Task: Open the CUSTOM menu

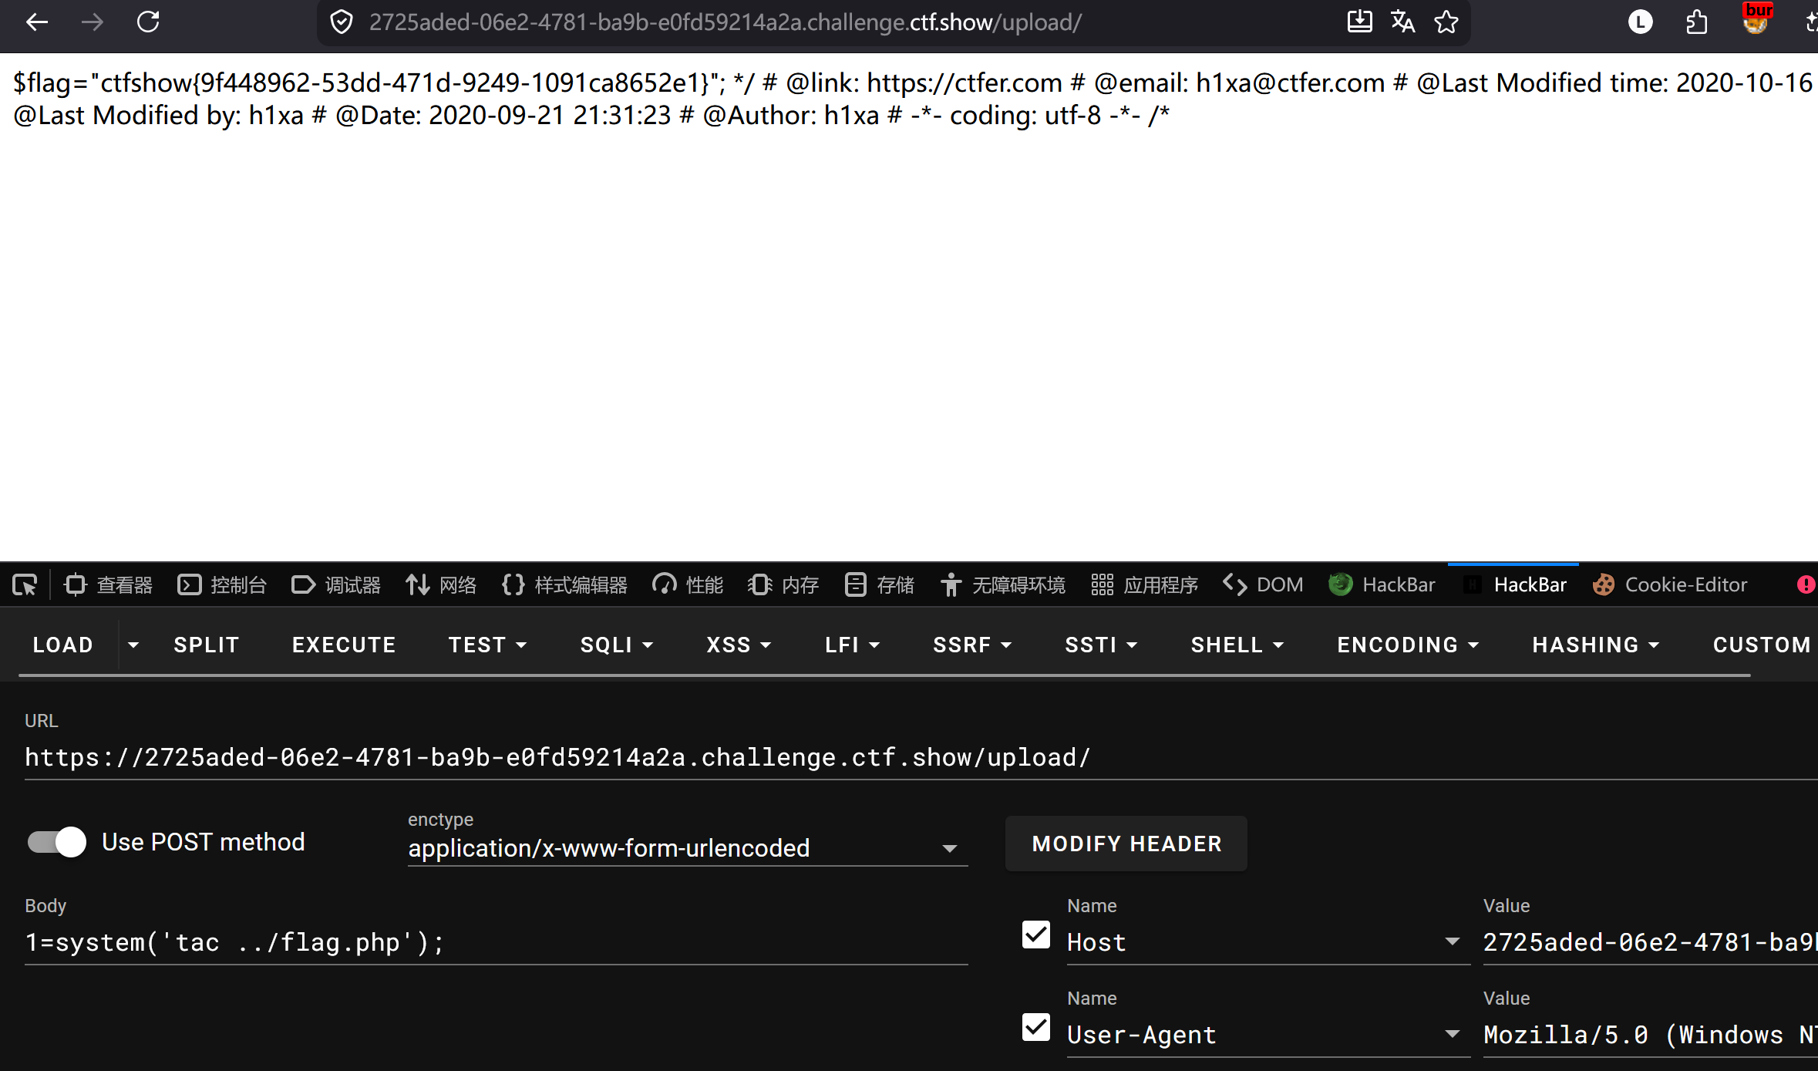Action: (1761, 645)
